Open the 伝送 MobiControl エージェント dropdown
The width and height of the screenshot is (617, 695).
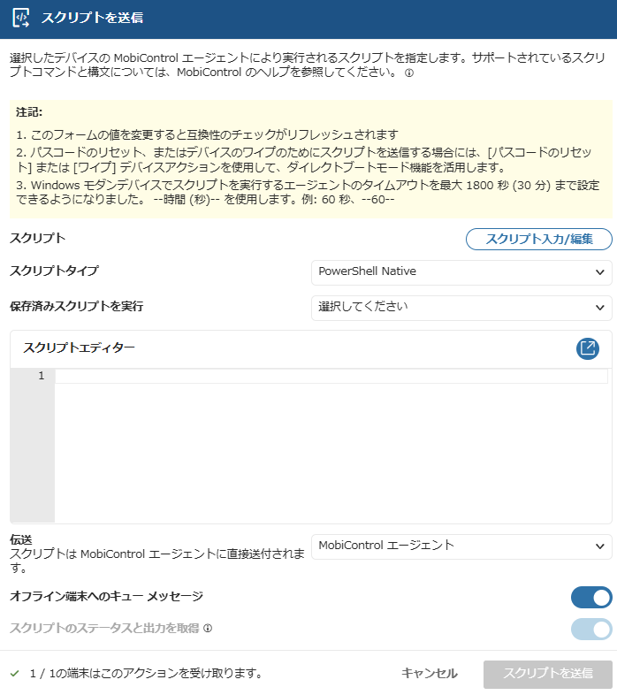(x=461, y=546)
